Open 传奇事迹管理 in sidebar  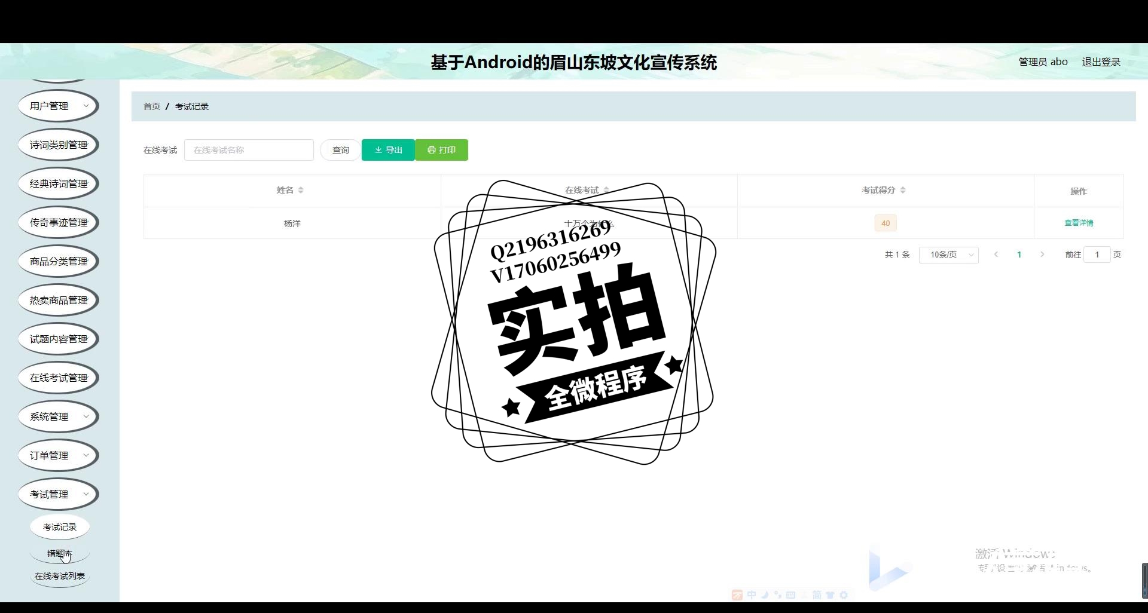pyautogui.click(x=59, y=222)
